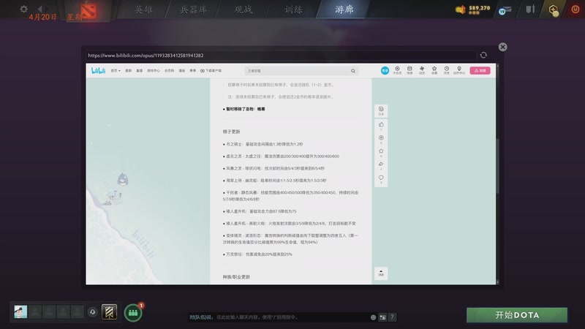The height and width of the screenshot is (329, 585).
Task: Favorite the article with sidebar star icon
Action: pyautogui.click(x=381, y=152)
